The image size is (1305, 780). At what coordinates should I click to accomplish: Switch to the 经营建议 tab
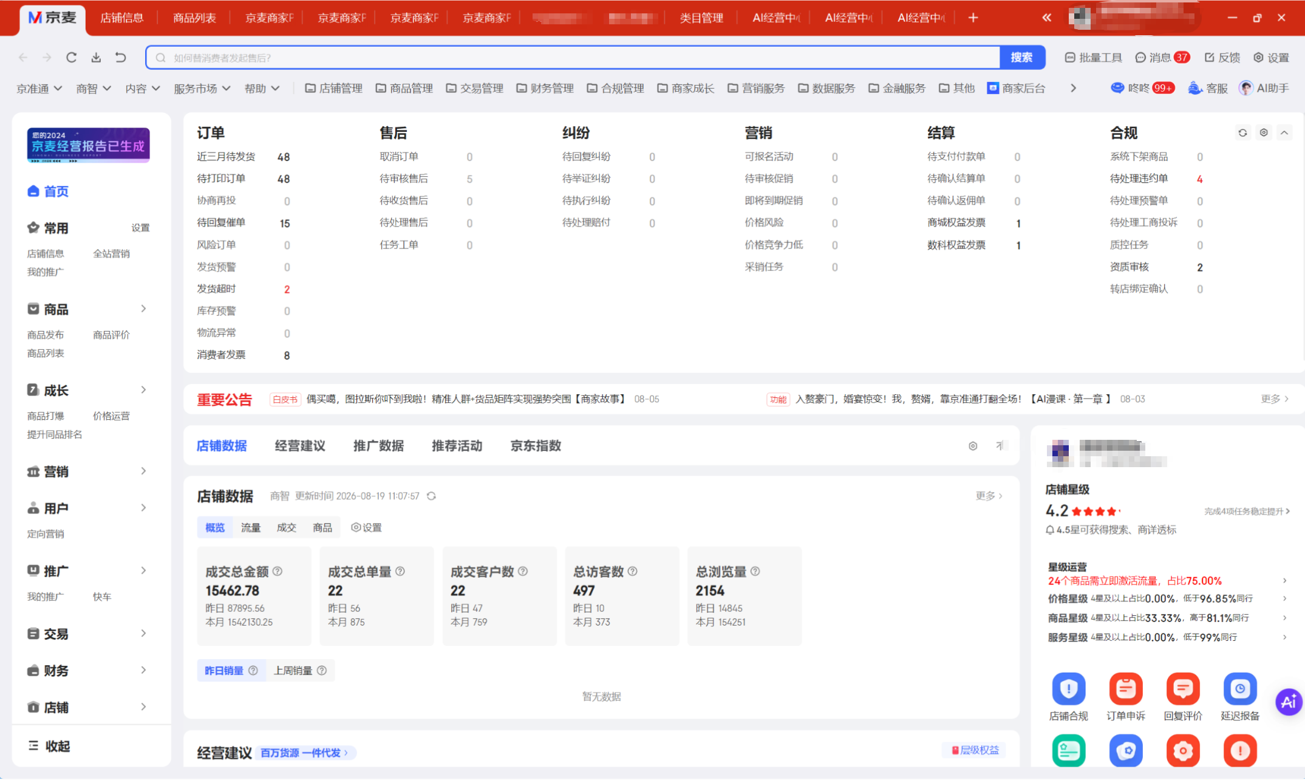pyautogui.click(x=300, y=446)
